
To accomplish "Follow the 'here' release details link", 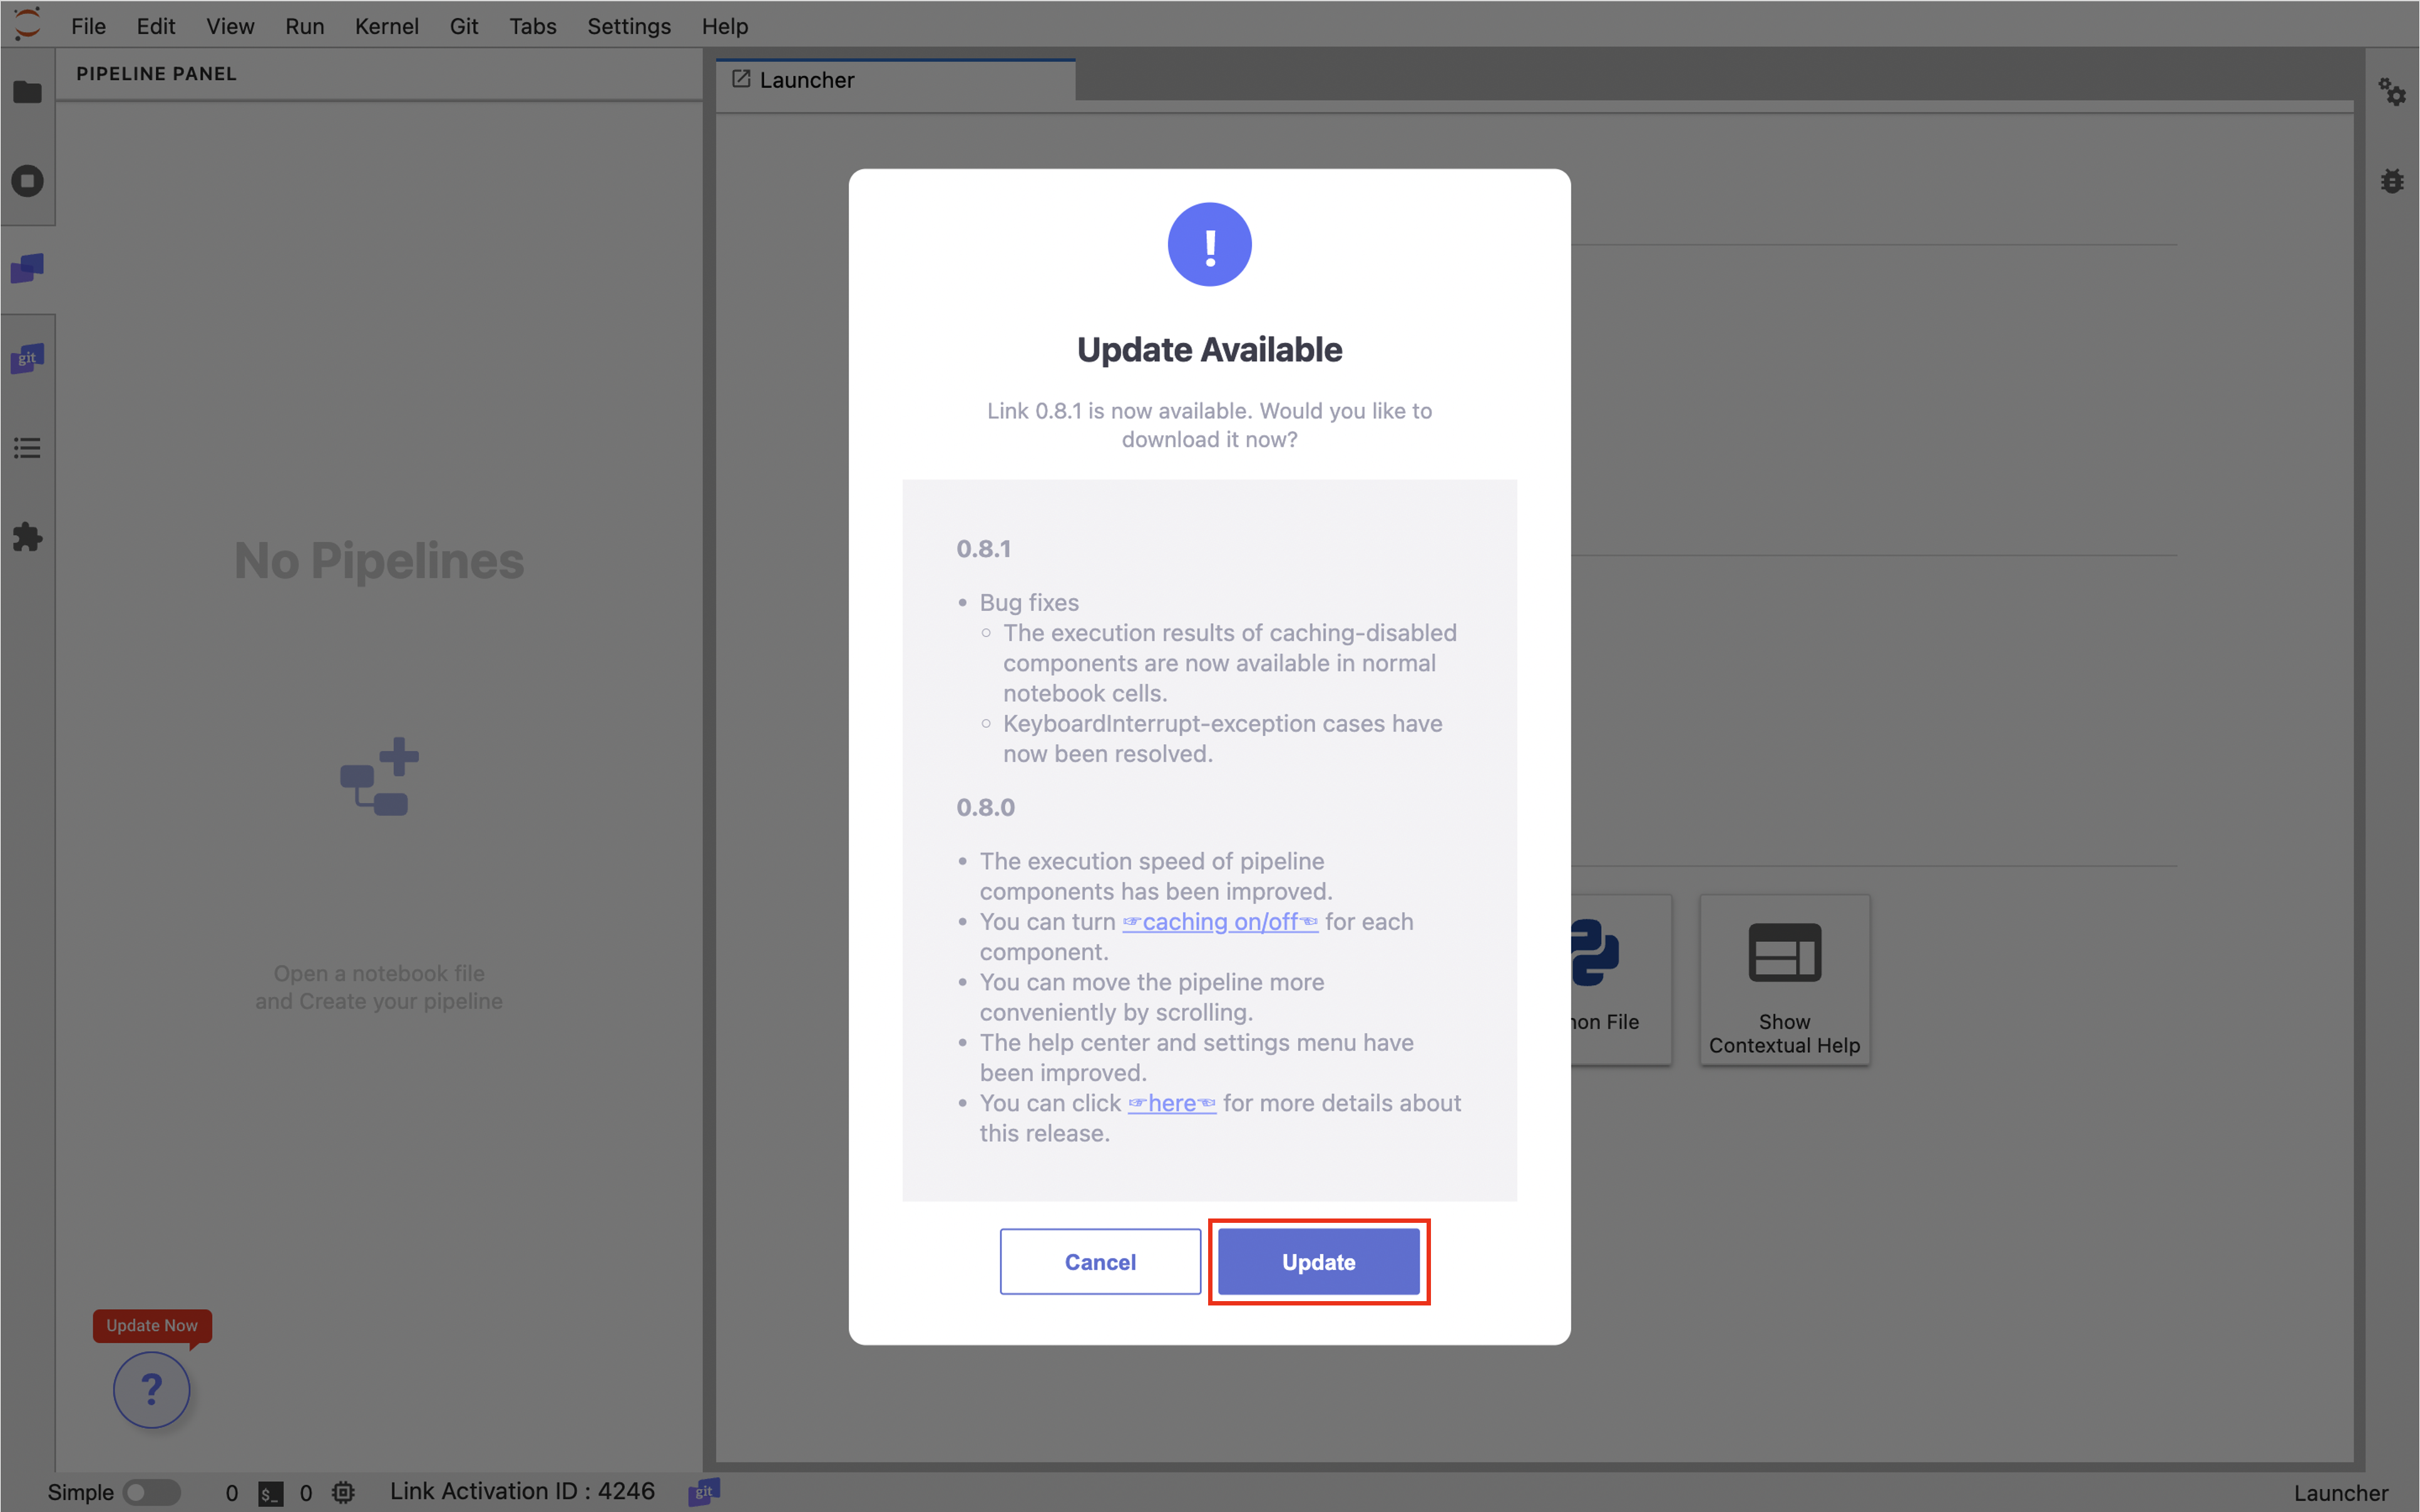I will click(1172, 1103).
